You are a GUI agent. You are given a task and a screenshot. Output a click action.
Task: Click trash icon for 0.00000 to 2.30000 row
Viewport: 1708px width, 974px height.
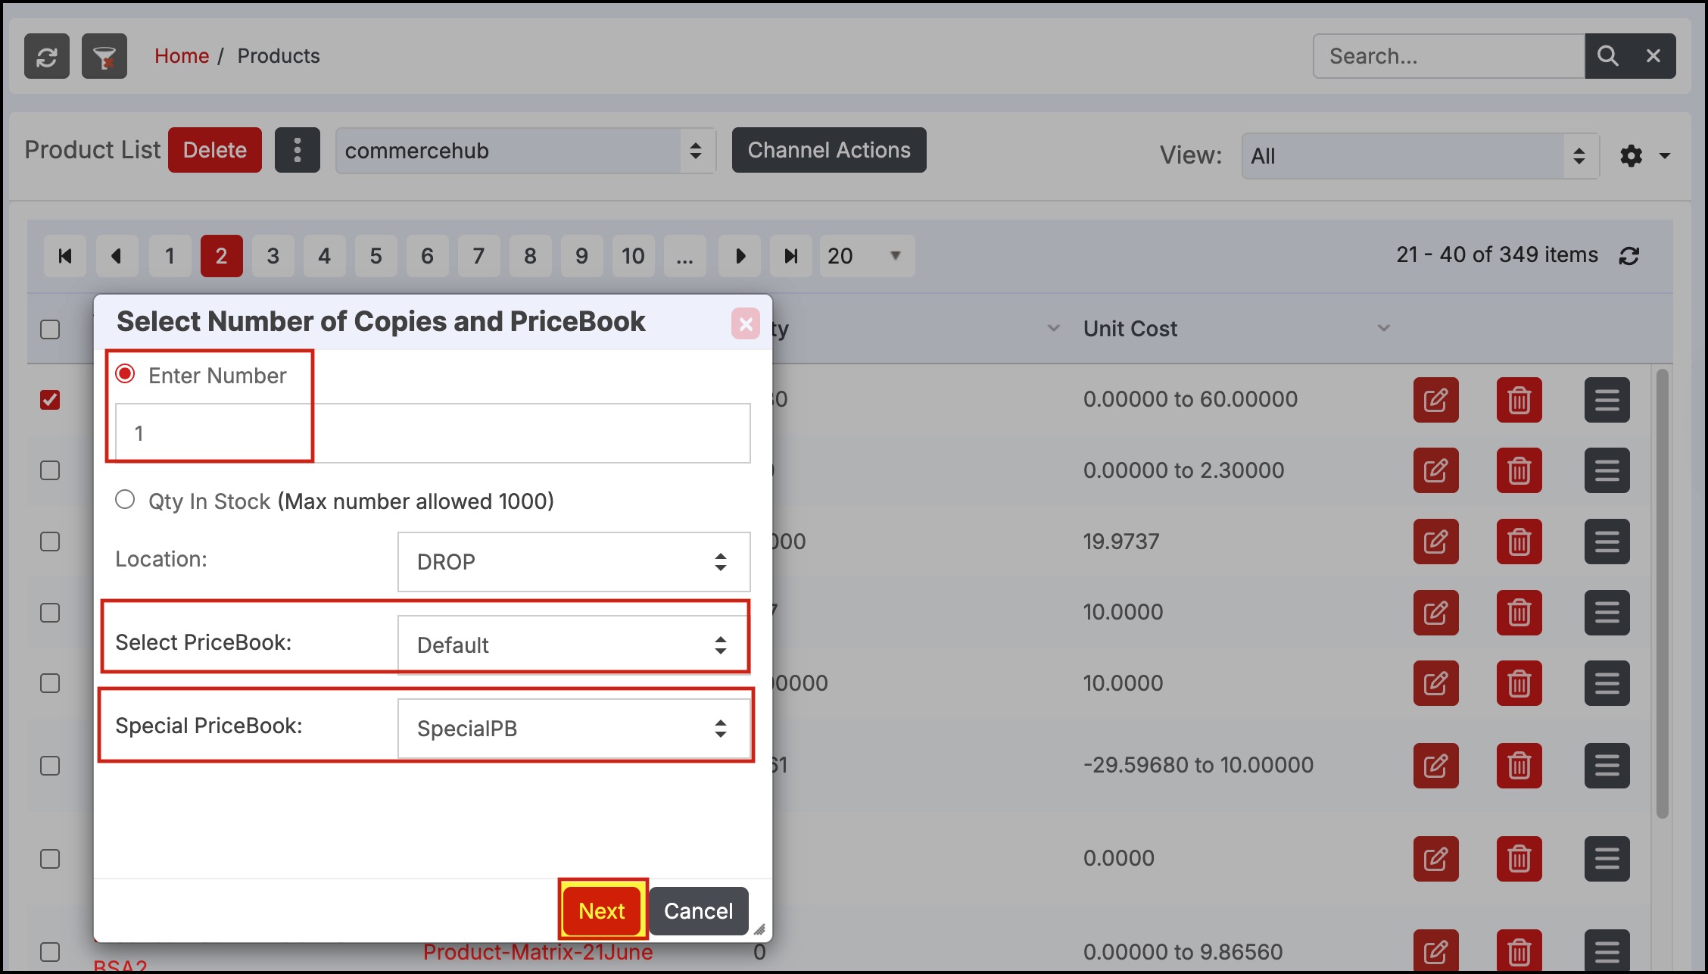(x=1519, y=470)
